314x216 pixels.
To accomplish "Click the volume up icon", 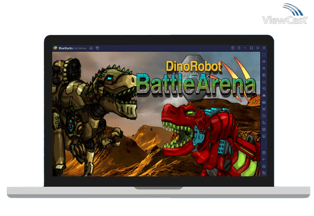I will click(264, 62).
